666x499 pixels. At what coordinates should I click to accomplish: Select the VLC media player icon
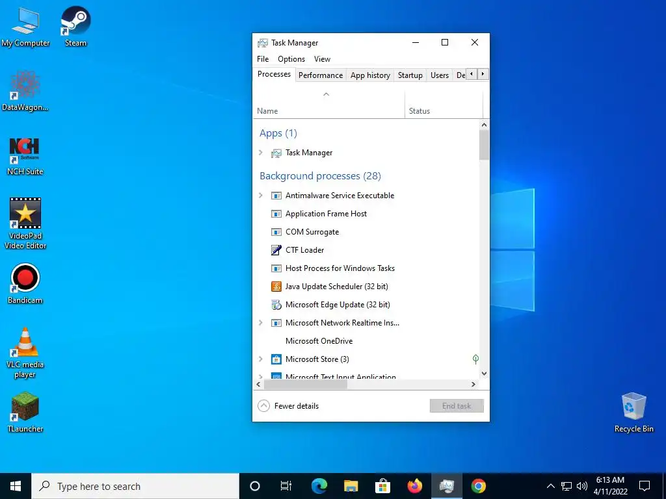pos(25,353)
